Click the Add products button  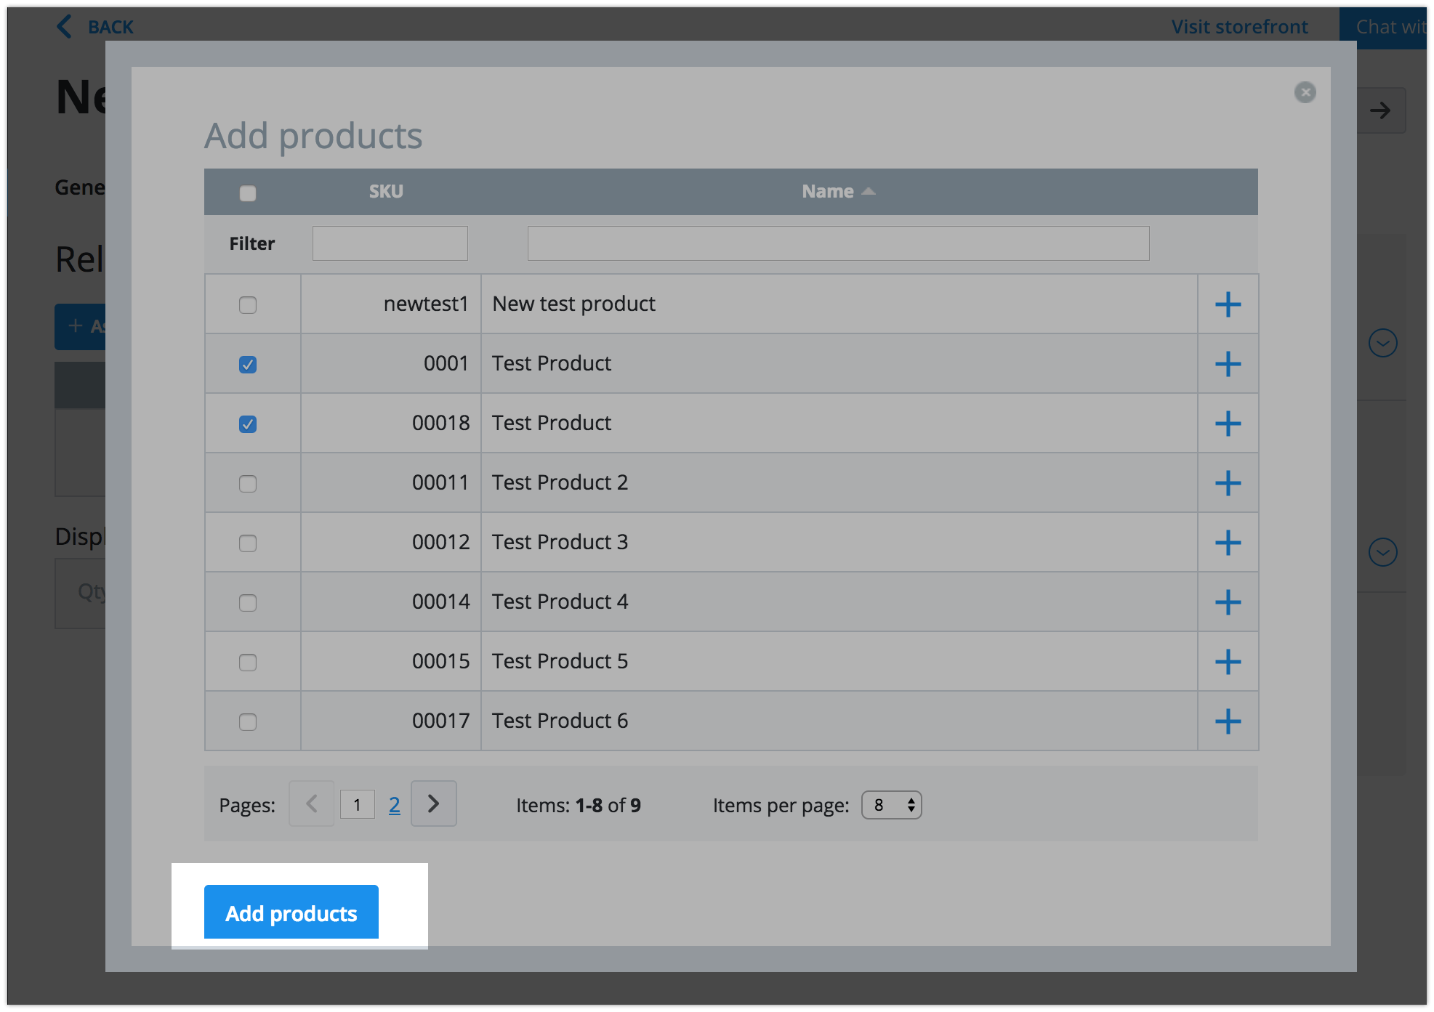point(291,912)
